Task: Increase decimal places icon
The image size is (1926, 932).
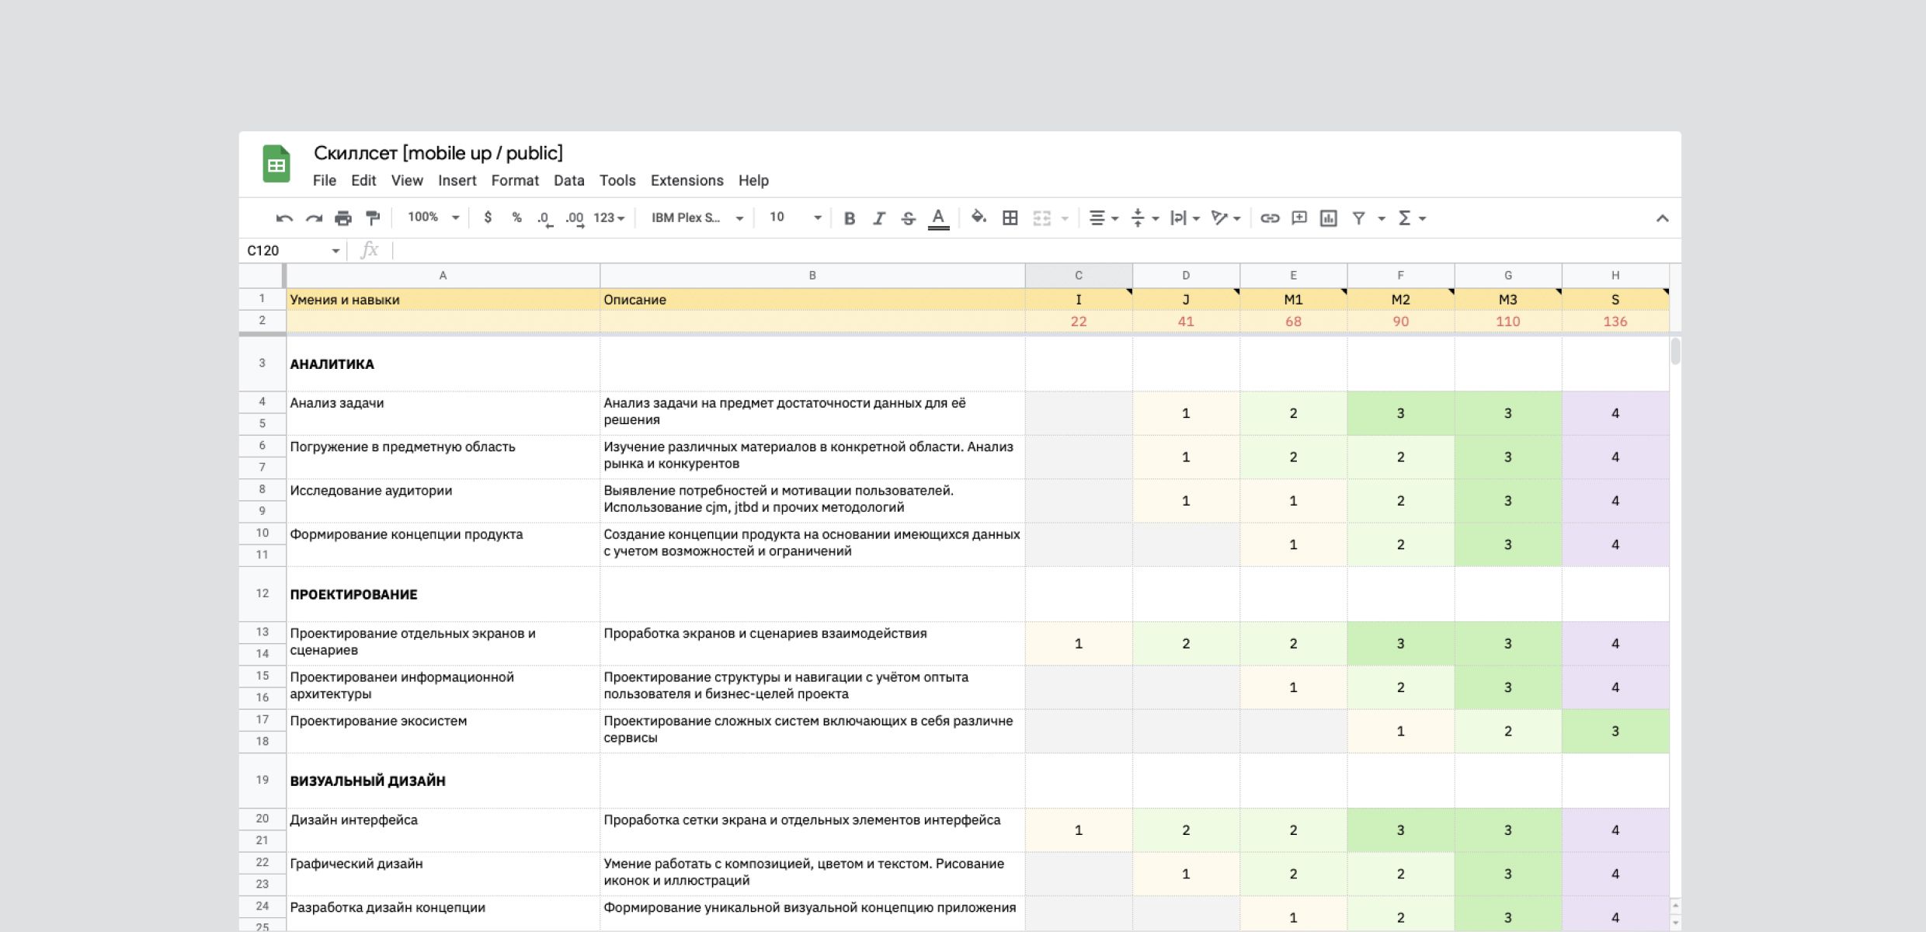Action: coord(575,218)
